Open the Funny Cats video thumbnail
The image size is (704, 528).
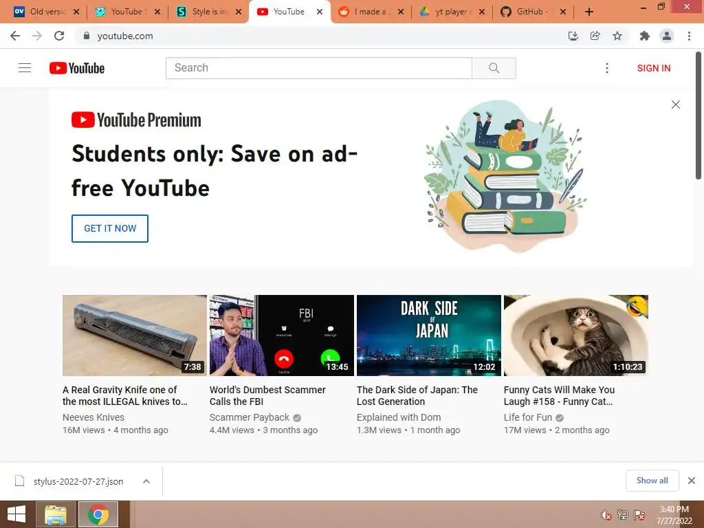coord(576,335)
